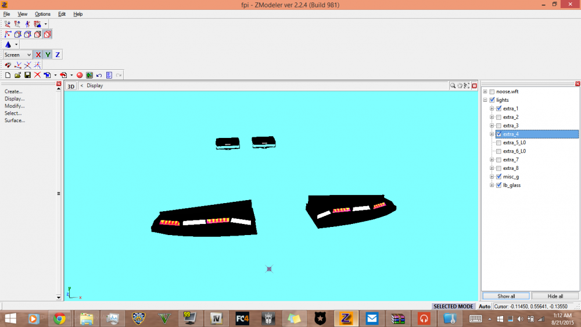Expand the extra_8 tree node
581x327 pixels.
tap(492, 169)
